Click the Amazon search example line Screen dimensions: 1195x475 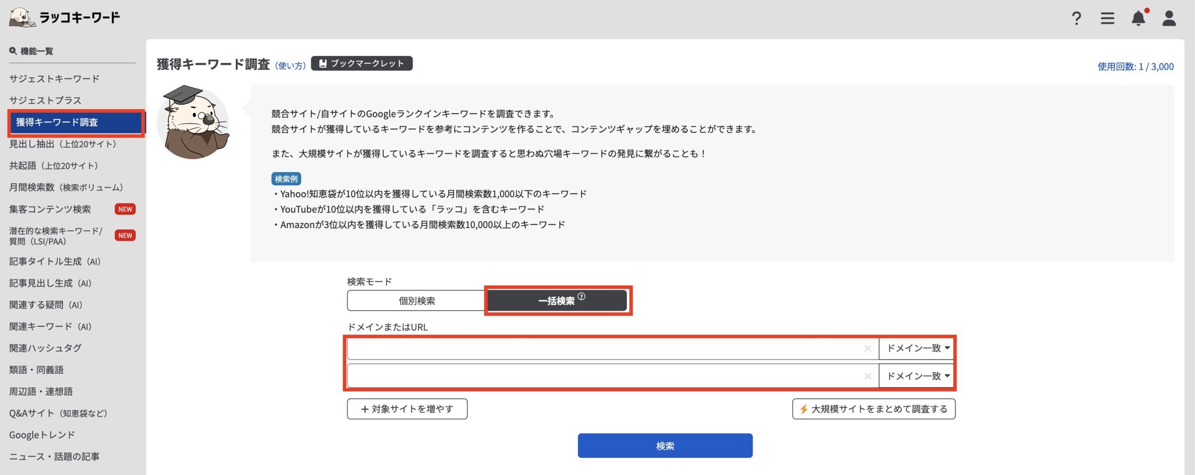pyautogui.click(x=419, y=225)
